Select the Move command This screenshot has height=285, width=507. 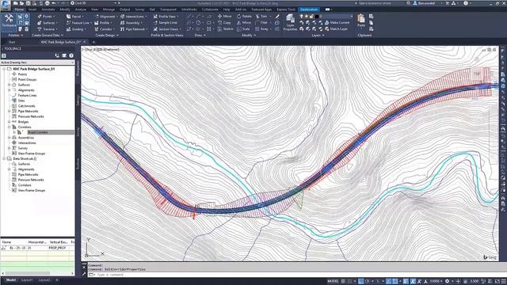(225, 16)
